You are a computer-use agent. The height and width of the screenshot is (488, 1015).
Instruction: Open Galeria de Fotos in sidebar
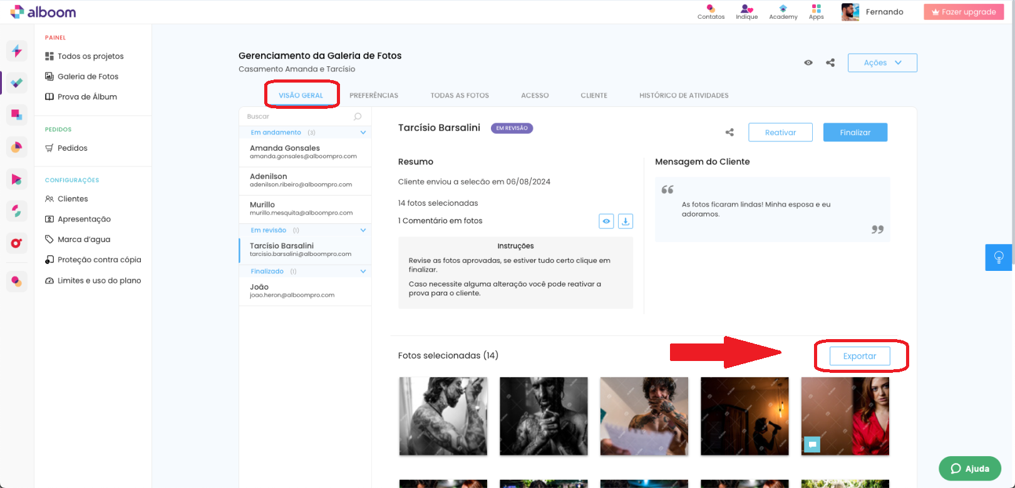coord(82,76)
